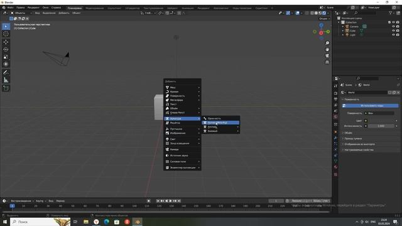Choose Камера in the Add menu
Image resolution: width=402 pixels, height=226 pixels.
[182, 149]
